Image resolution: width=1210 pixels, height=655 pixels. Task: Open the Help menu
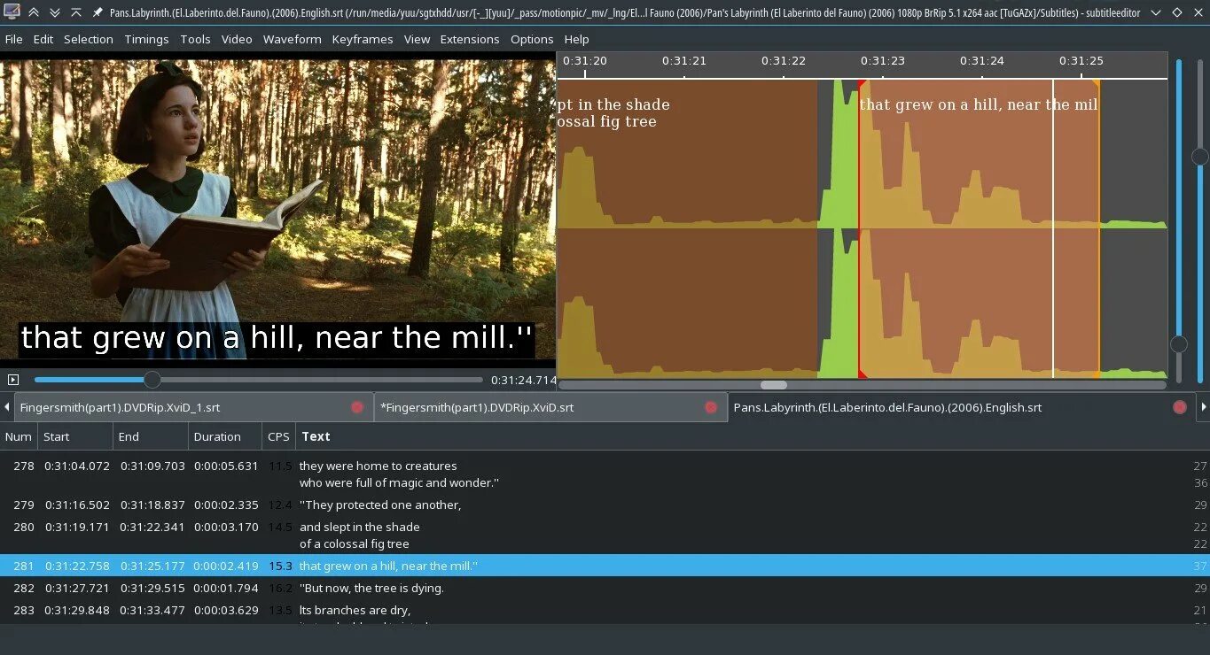click(576, 39)
